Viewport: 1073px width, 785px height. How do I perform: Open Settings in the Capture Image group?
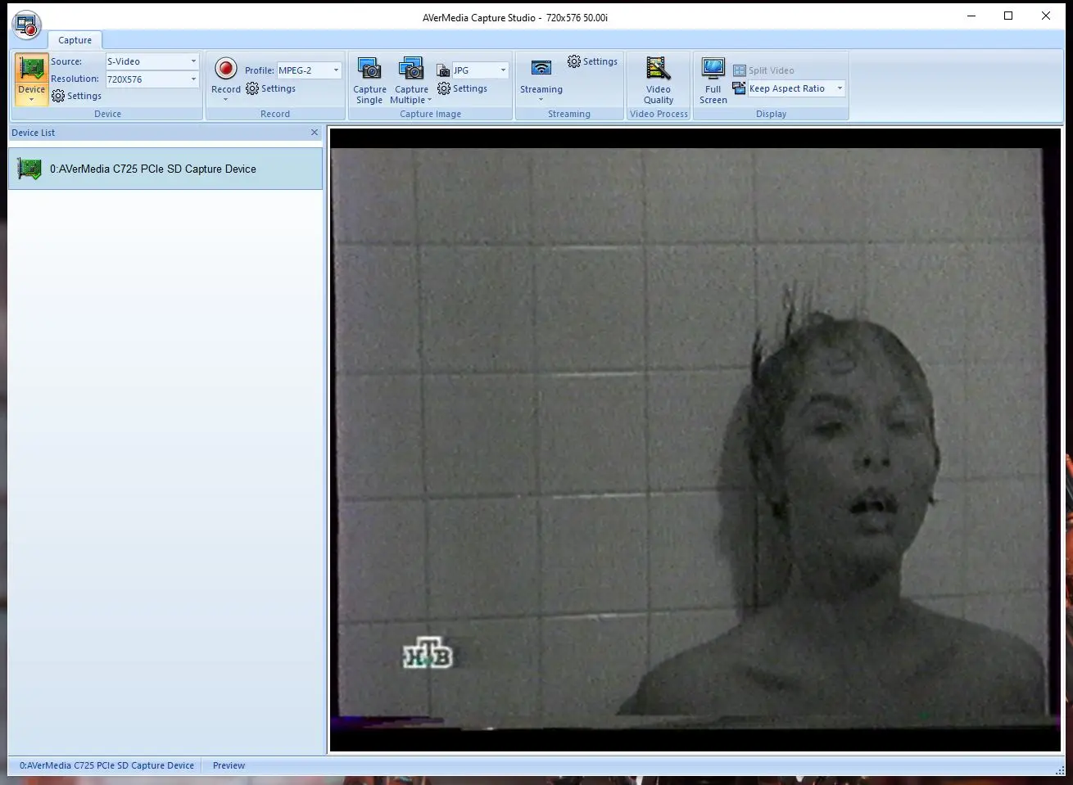(x=462, y=88)
